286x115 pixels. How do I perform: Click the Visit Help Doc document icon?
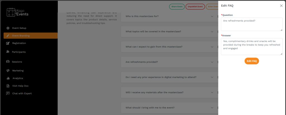tap(8, 86)
